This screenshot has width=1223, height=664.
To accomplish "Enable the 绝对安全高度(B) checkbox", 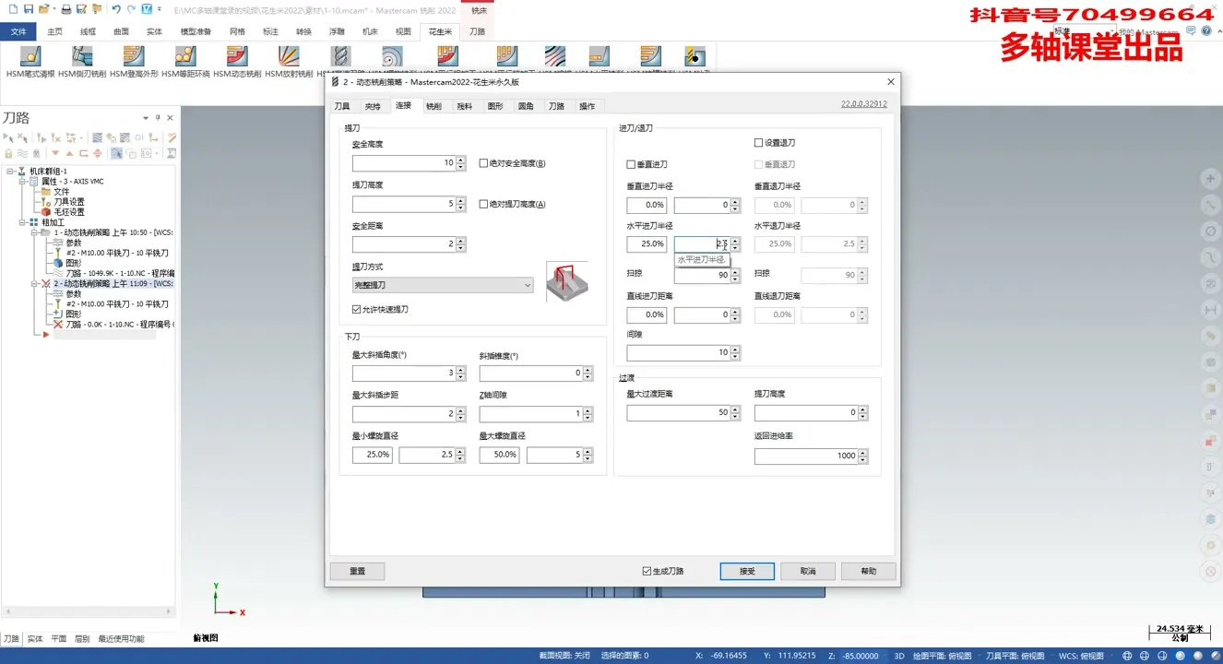I will 484,163.
